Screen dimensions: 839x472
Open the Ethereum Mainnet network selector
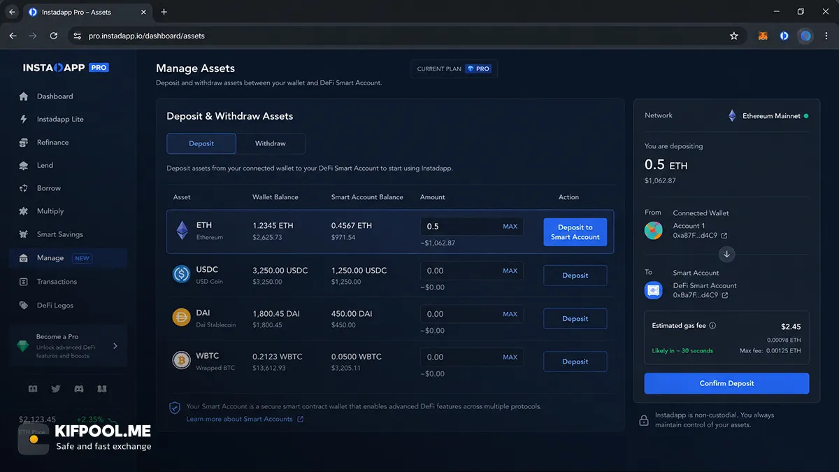768,116
